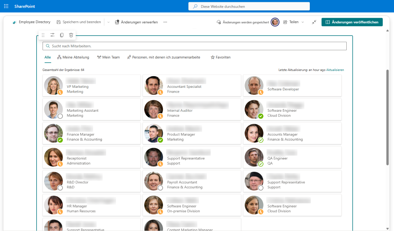The image size is (394, 231).
Task: Switch to the Favoriten tab
Action: (221, 57)
